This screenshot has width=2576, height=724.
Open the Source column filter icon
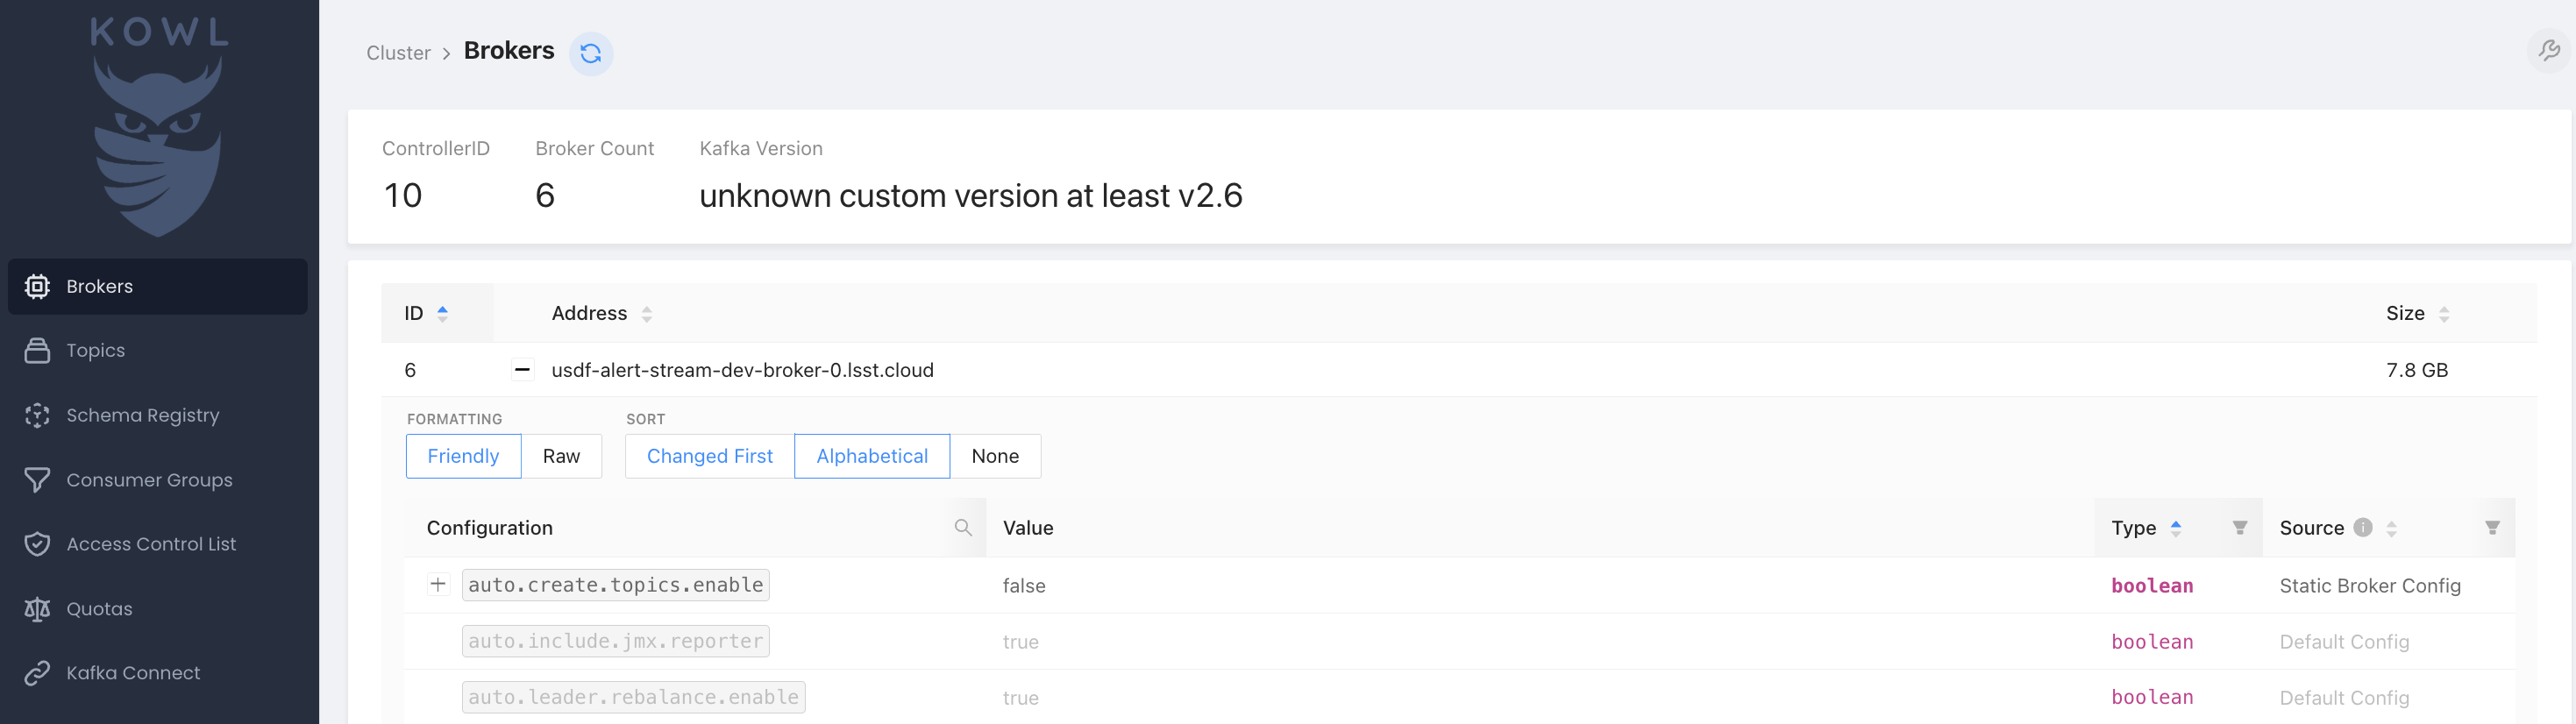click(2492, 528)
